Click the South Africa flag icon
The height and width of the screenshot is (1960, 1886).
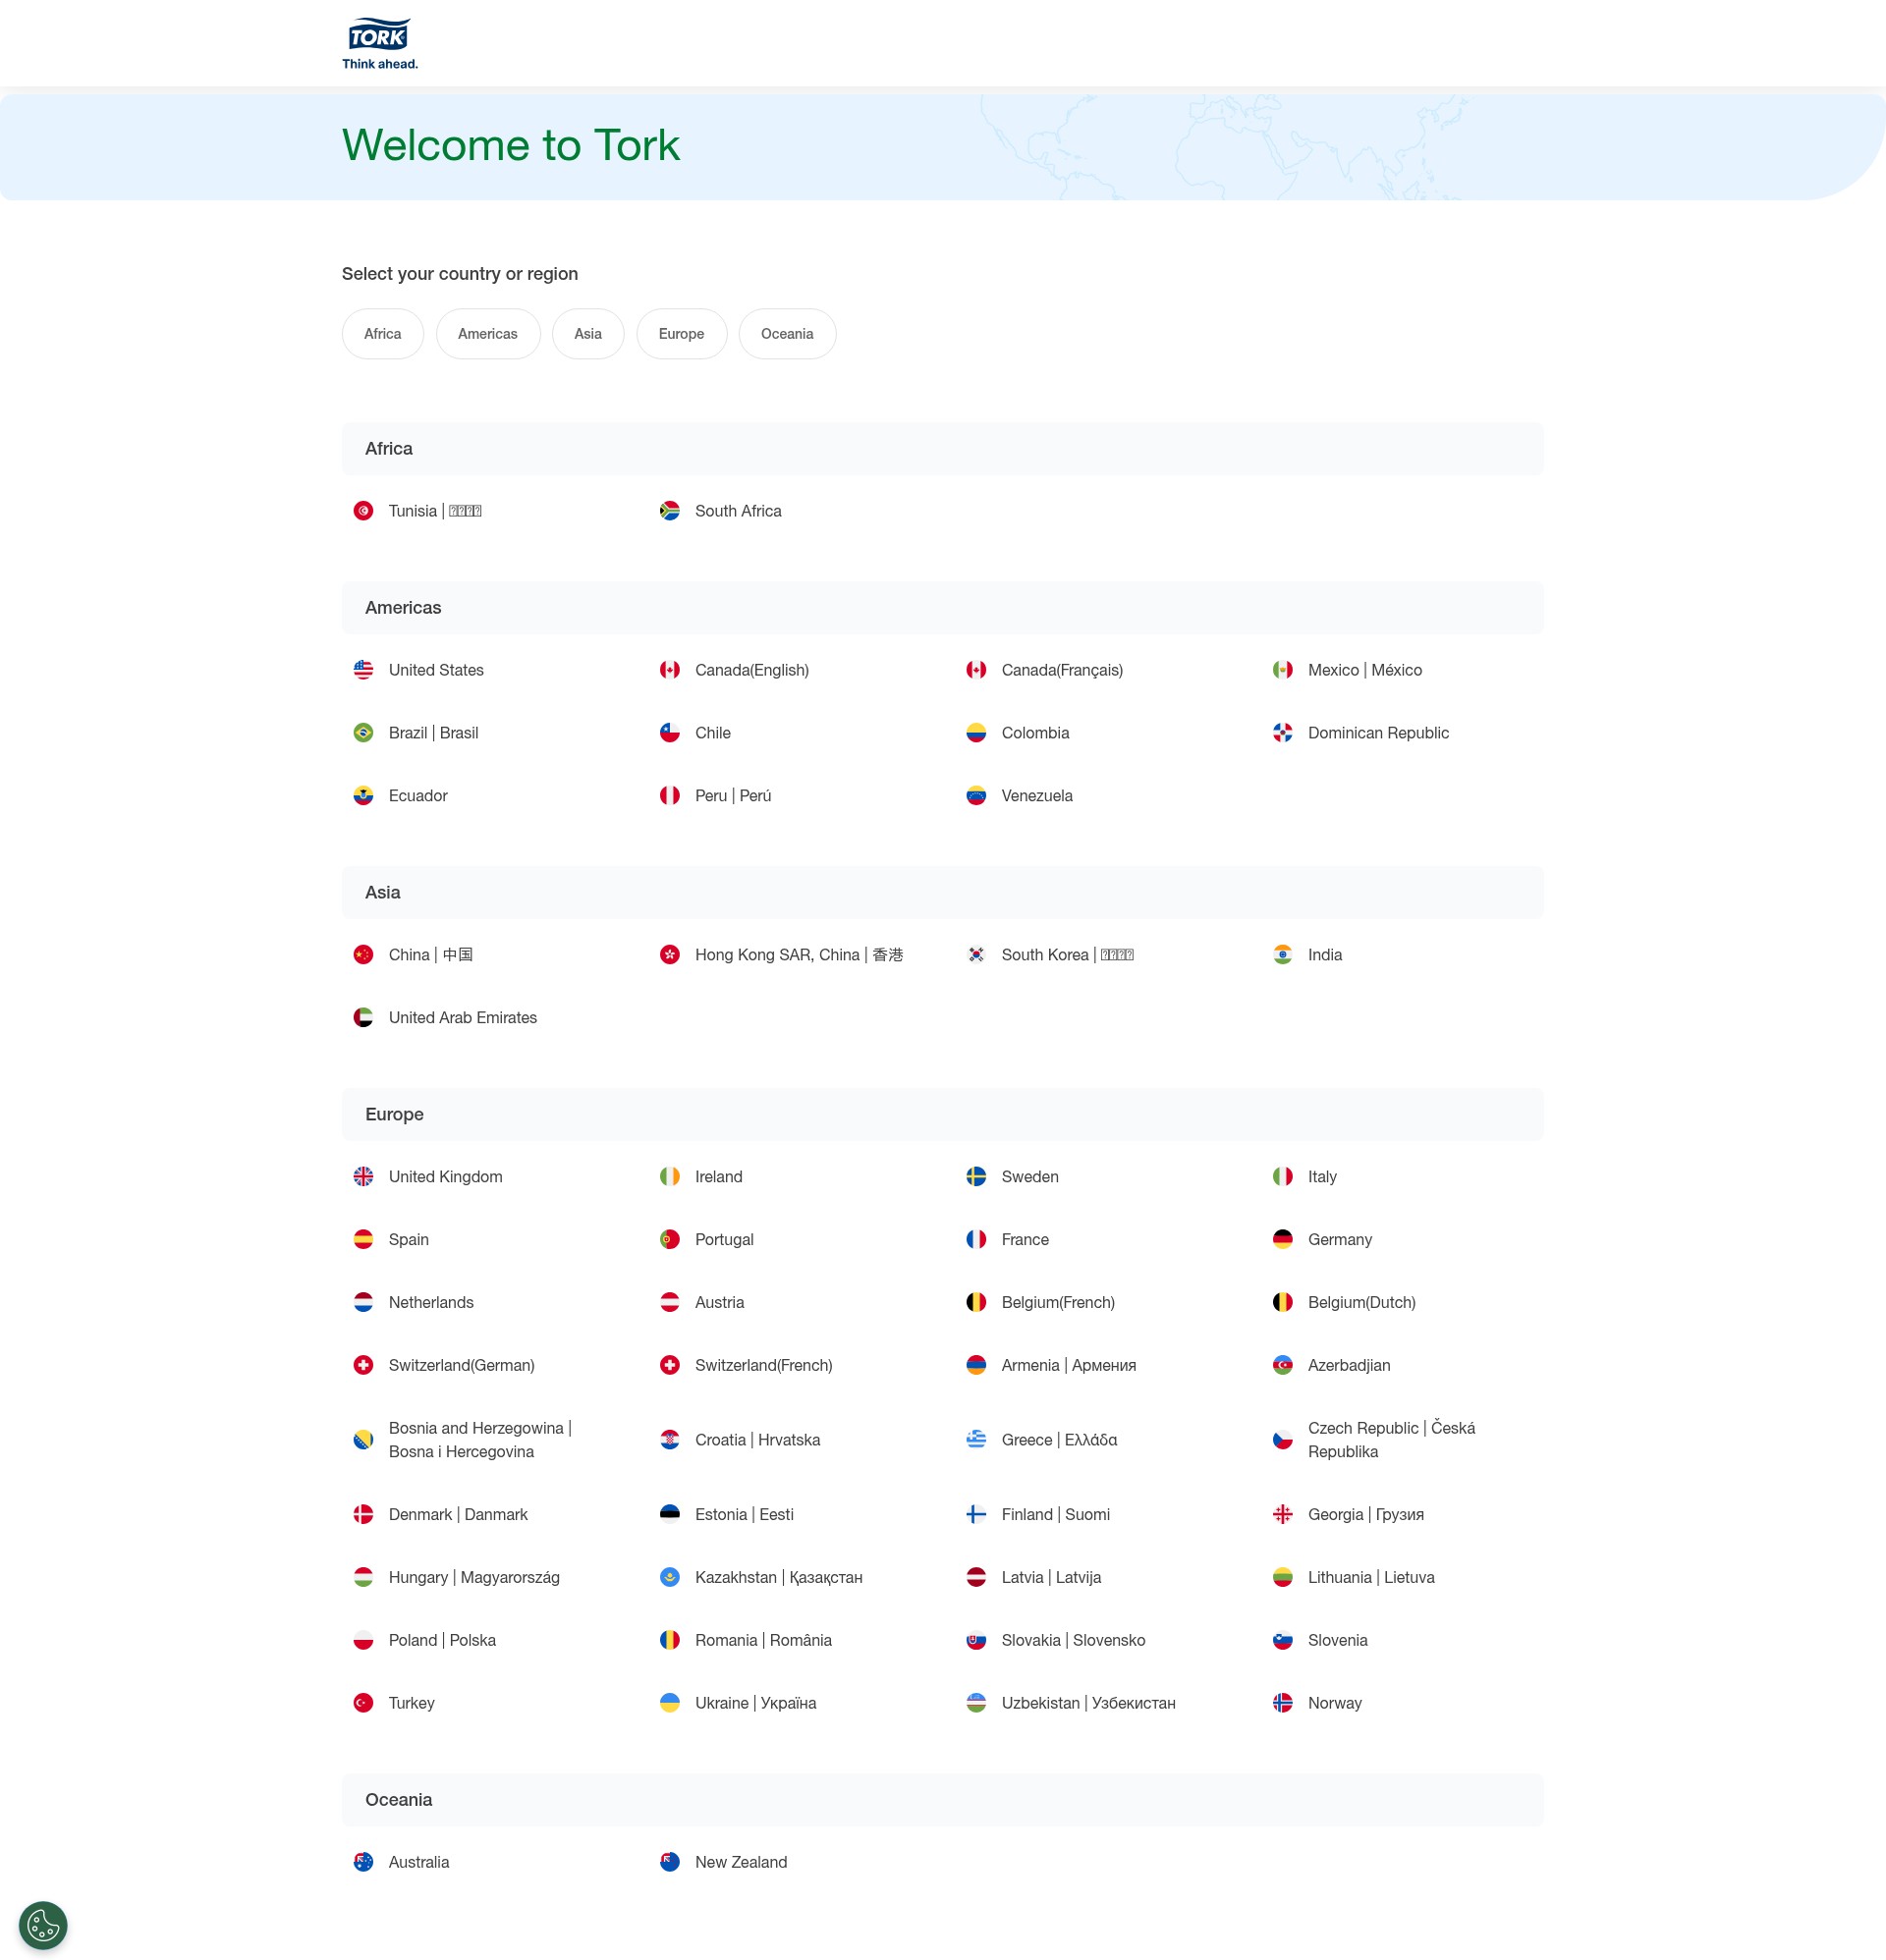pos(669,511)
